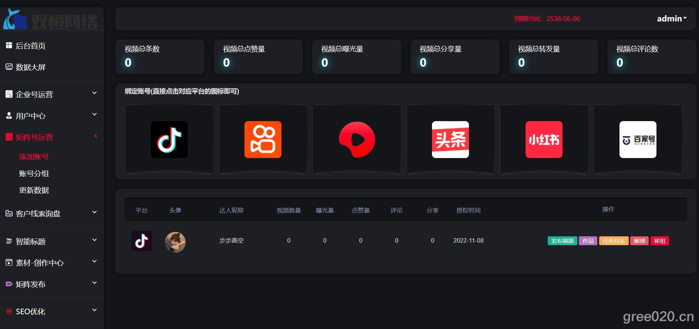Screen dimensions: 699x329
Task: Expand the 企业号运营 sidebar menu
Action: (x=52, y=94)
